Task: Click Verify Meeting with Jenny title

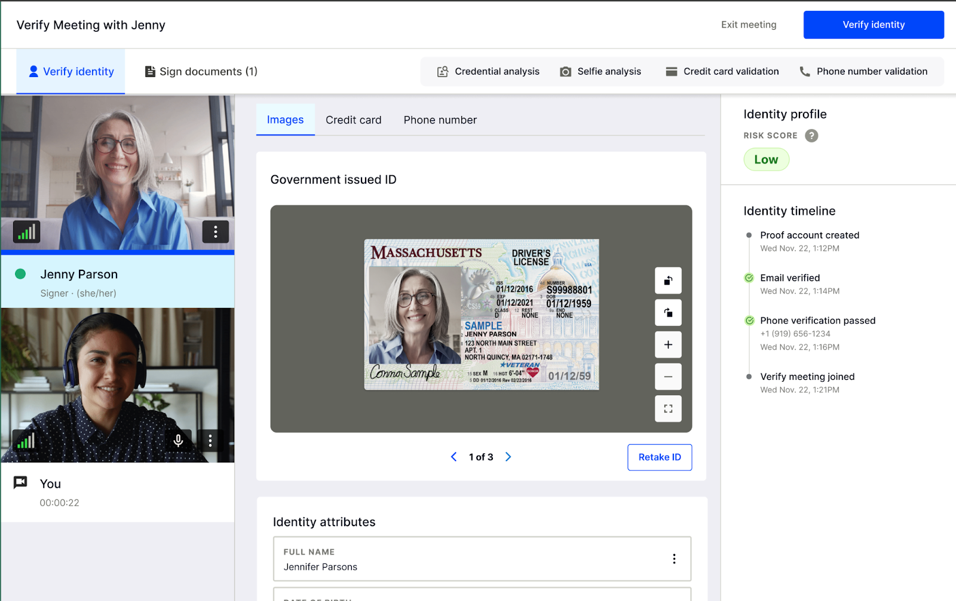Action: (x=91, y=25)
